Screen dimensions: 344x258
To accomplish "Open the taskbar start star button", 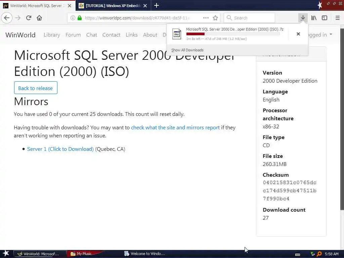I will point(6,253).
